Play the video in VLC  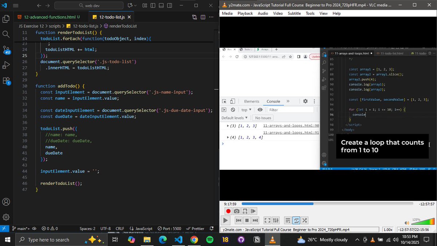click(x=226, y=220)
